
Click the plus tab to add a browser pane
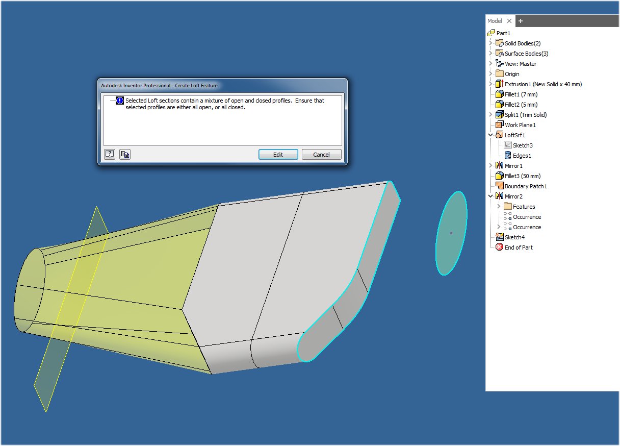point(521,20)
